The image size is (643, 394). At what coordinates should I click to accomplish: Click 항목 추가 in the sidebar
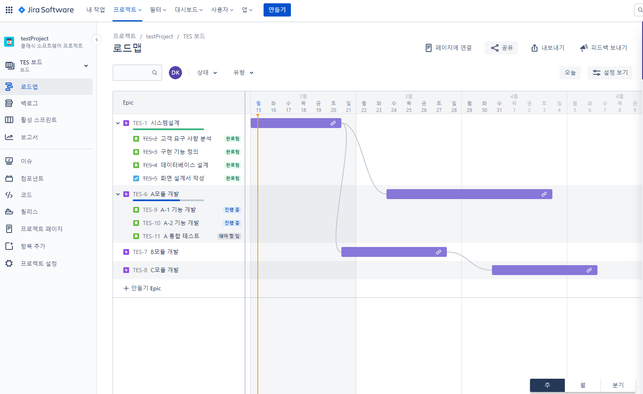click(46, 246)
